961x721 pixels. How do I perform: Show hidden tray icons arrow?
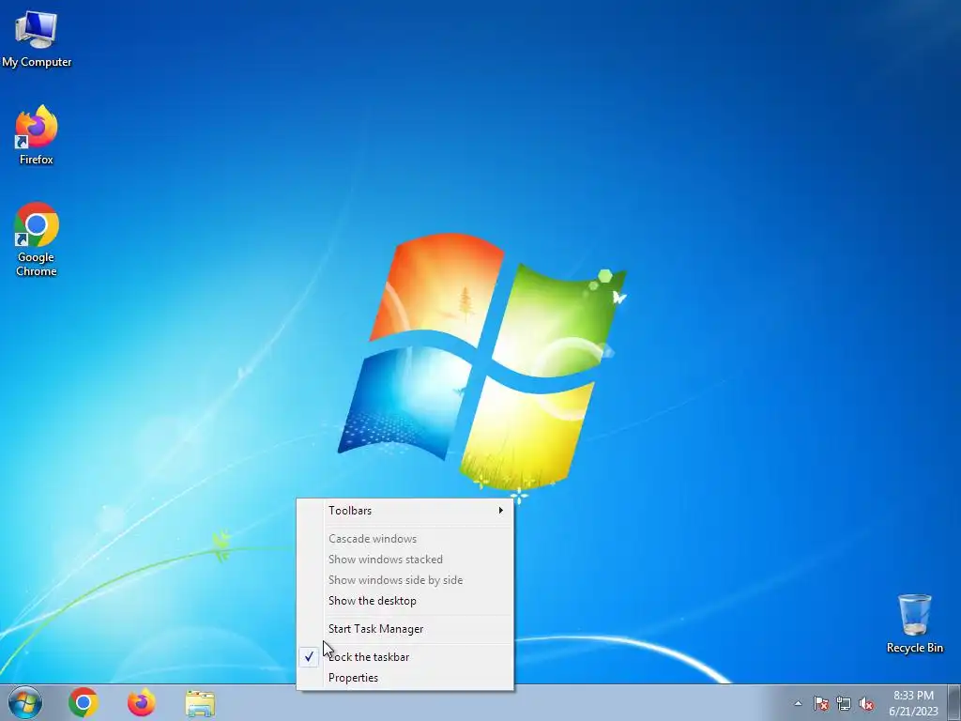point(798,704)
